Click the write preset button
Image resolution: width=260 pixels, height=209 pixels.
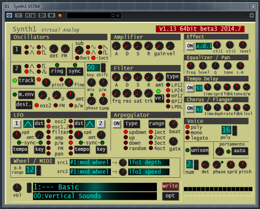click(x=170, y=186)
